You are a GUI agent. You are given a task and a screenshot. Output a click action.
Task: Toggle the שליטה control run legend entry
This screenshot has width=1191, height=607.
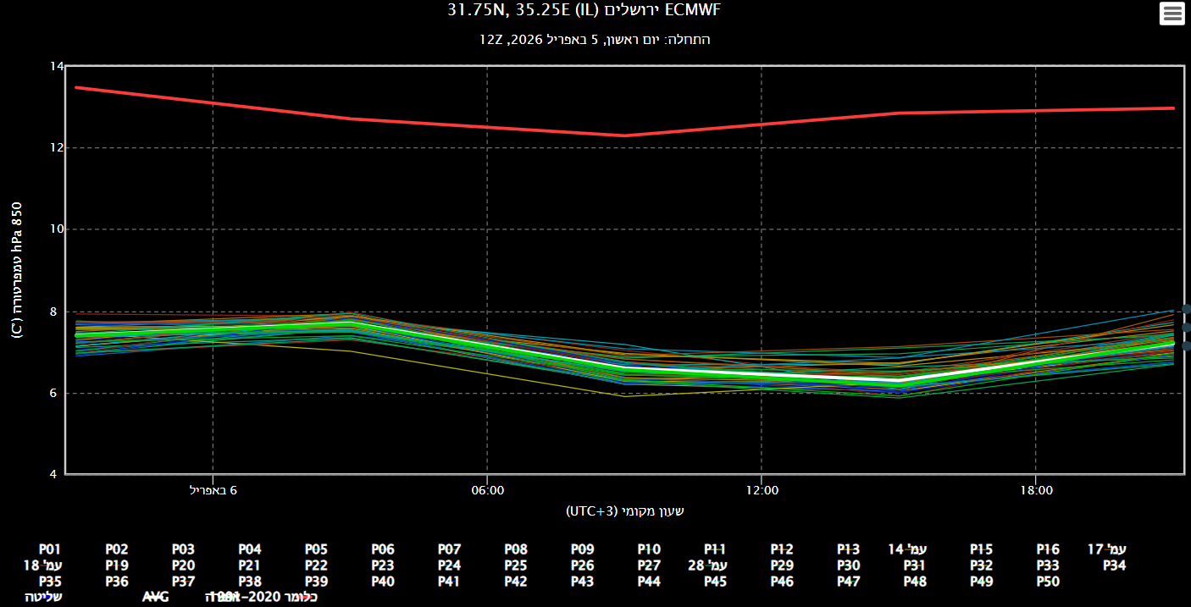pos(42,597)
